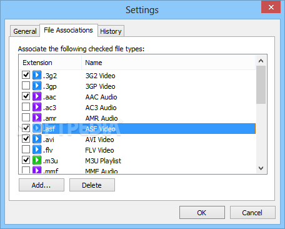285x229 pixels.
Task: Uncheck the .3g2 extension checkbox
Action: point(26,74)
